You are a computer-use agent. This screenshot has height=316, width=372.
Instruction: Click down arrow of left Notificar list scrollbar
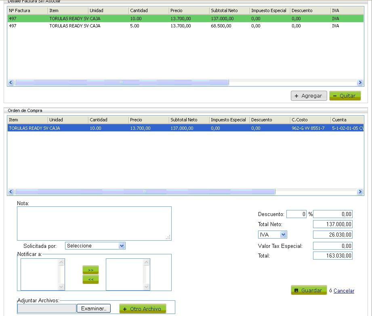pos(61,287)
